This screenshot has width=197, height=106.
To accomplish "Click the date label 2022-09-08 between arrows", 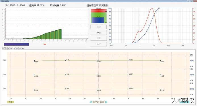I will pyautogui.click(x=98, y=102).
